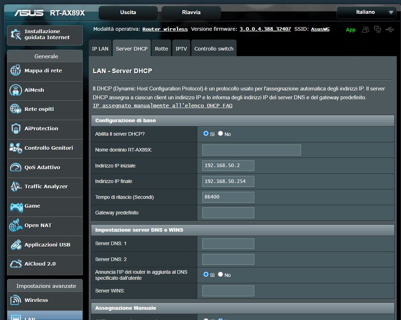Select the QoS Adattivo gauge icon
401x320 pixels.
point(16,167)
